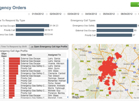This screenshot has height=101, width=139.
Task: Select the Emergency Gas Safety 00:53:44 bar
Action: coord(30,34)
